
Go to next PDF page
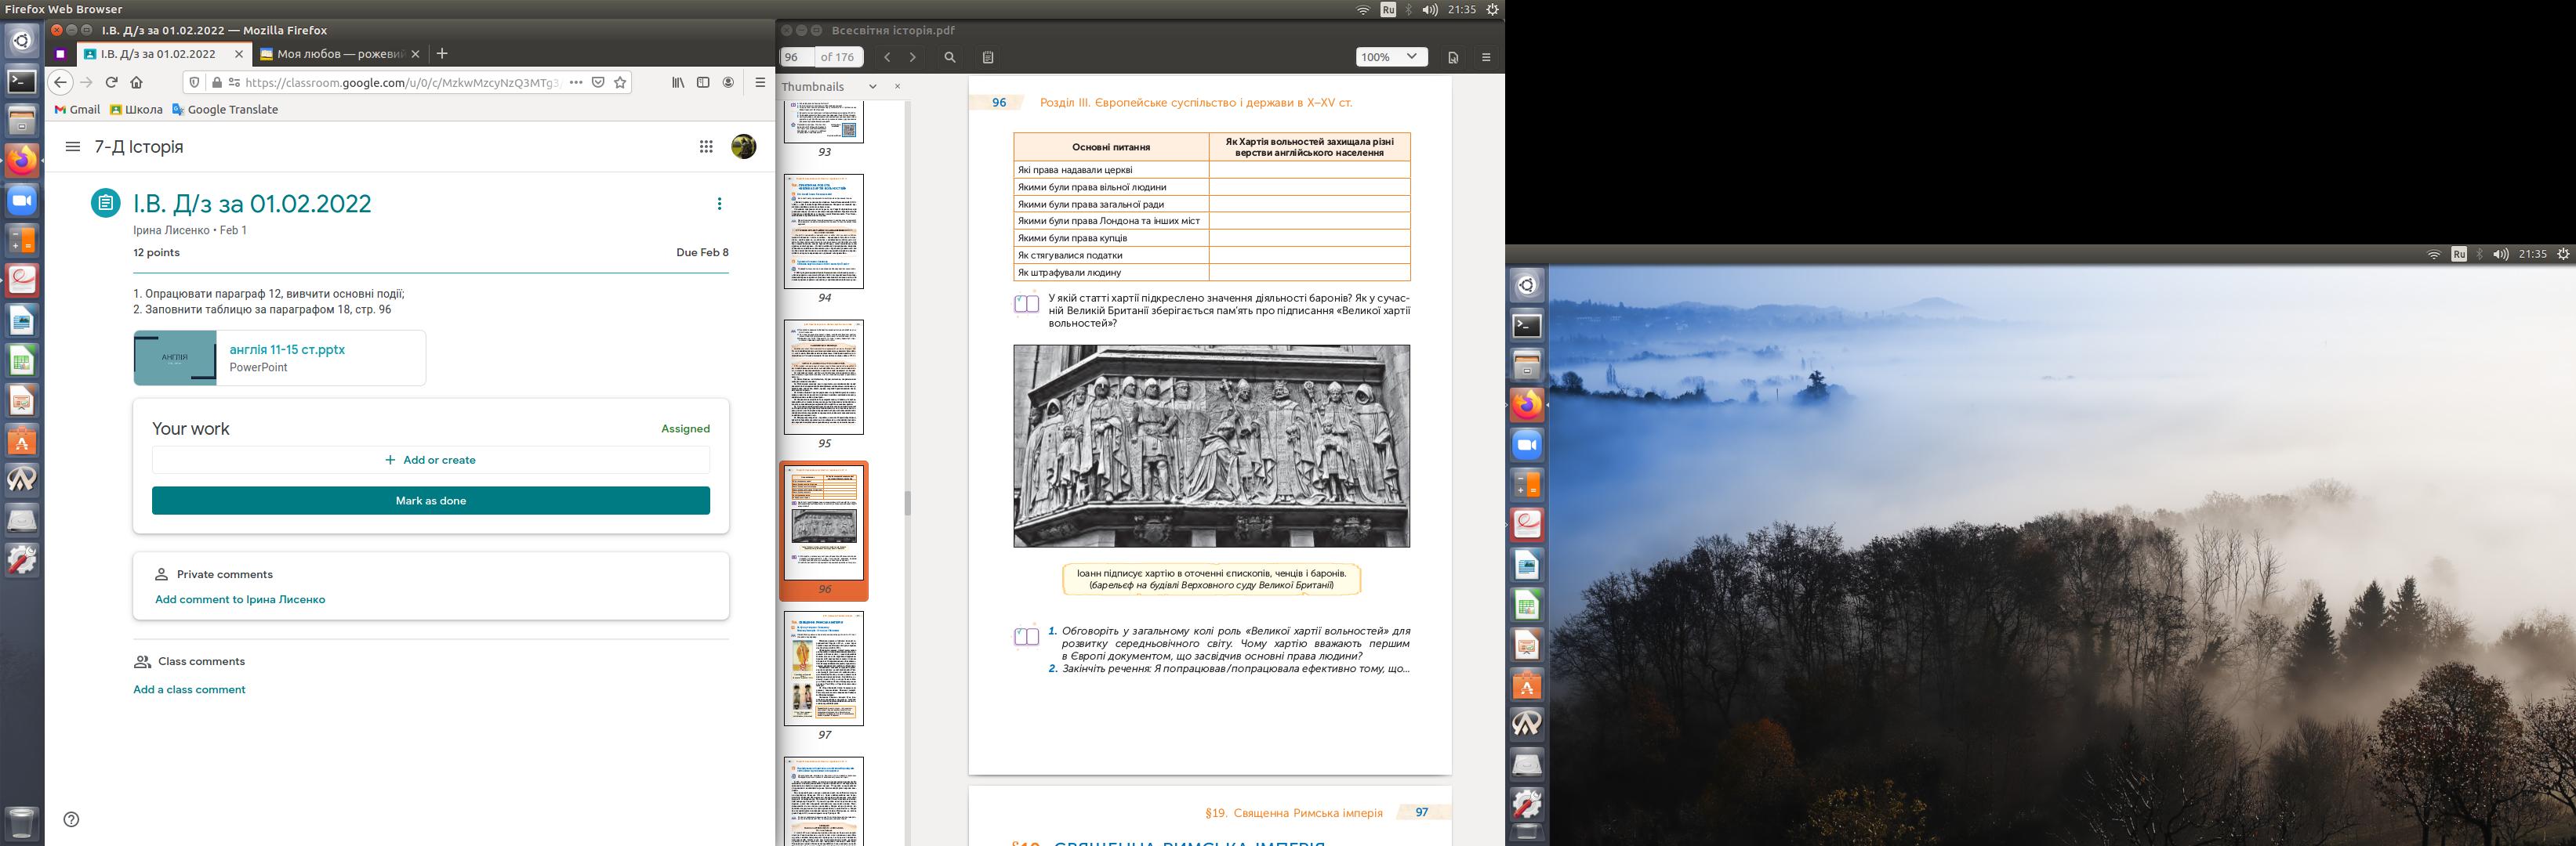click(x=912, y=57)
